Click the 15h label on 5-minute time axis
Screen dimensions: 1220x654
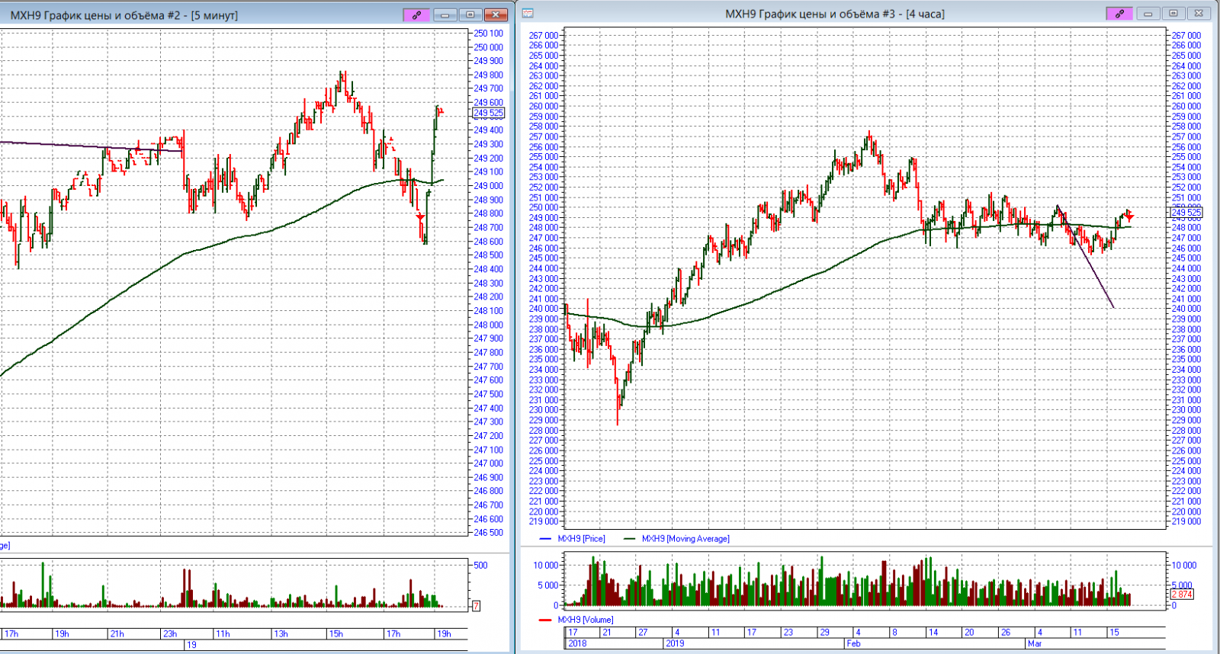[x=336, y=633]
